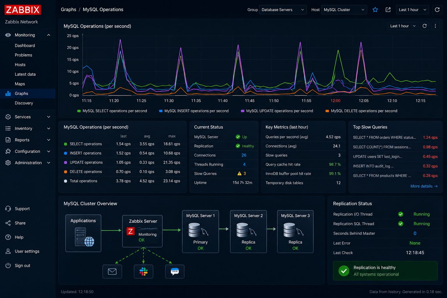Open Maps in the Monitoring menu
This screenshot has height=298, width=447.
tap(20, 84)
